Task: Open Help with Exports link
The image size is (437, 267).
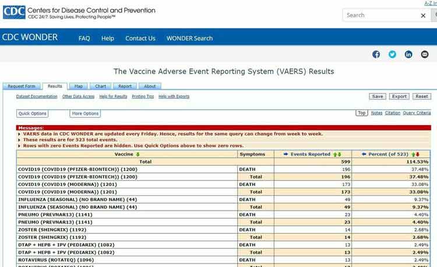Action: click(x=174, y=97)
